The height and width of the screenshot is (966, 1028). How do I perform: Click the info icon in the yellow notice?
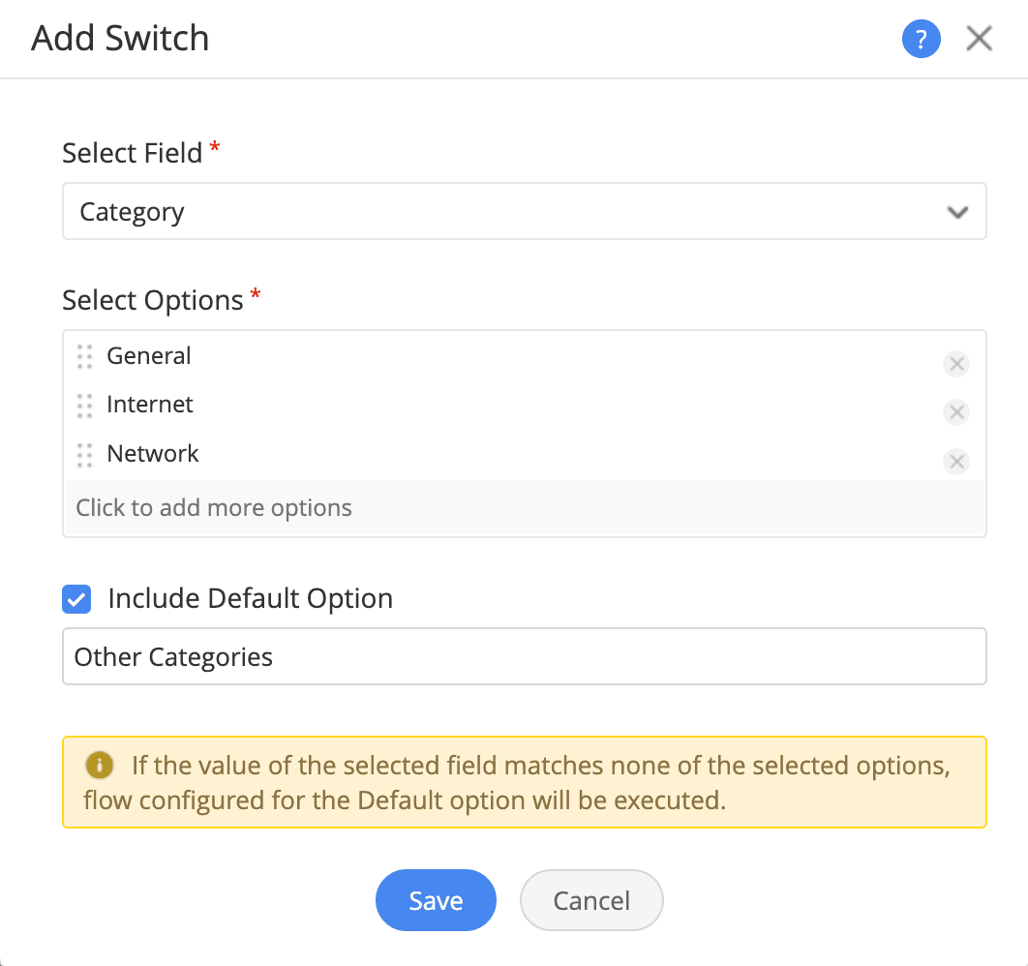tap(99, 766)
